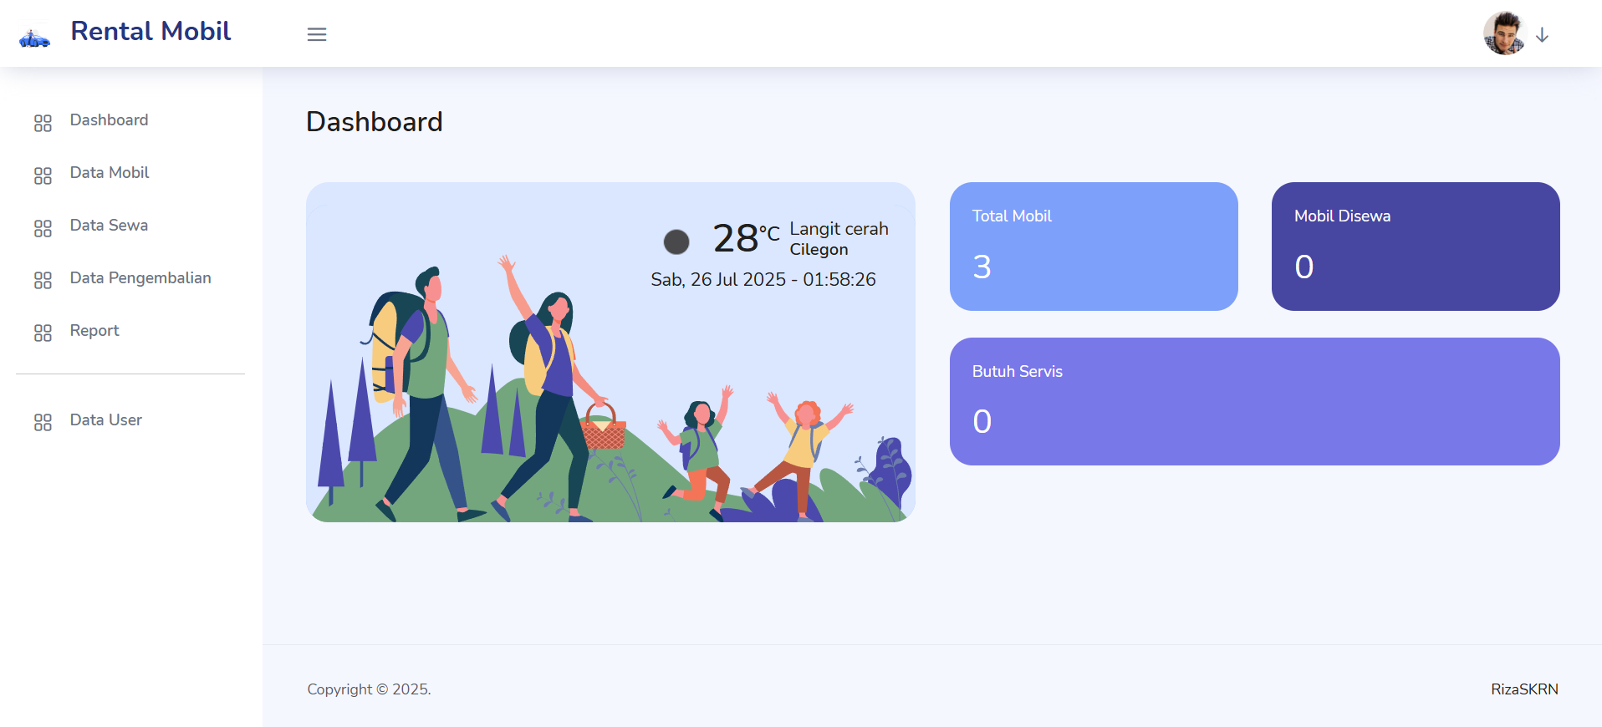This screenshot has height=727, width=1602.
Task: Click the user profile avatar
Action: [x=1504, y=34]
